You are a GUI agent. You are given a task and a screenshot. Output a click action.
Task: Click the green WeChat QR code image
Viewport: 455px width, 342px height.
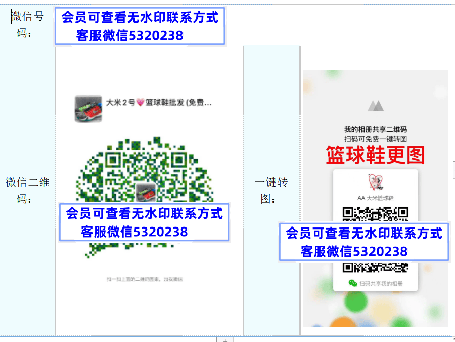pos(145,197)
